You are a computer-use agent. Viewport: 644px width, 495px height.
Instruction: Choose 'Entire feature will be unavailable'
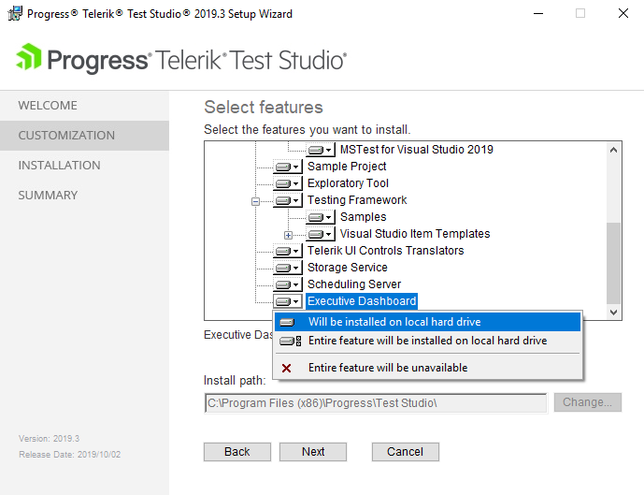[427, 368]
